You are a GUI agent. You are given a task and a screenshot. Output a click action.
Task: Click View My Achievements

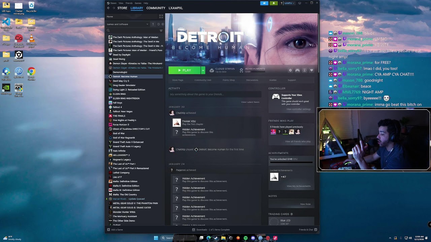pos(298,186)
